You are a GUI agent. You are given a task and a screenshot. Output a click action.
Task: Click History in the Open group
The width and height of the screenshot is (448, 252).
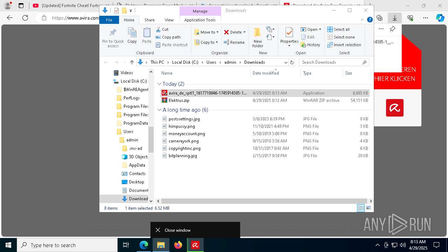click(x=310, y=45)
